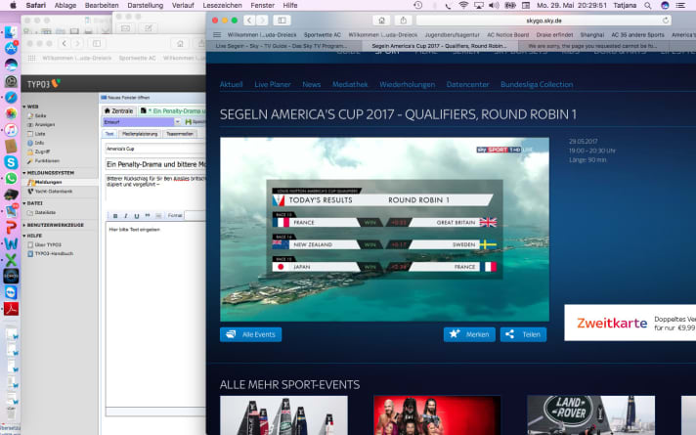Open the Entwurf status dropdown
The image size is (696, 435).
177,121
